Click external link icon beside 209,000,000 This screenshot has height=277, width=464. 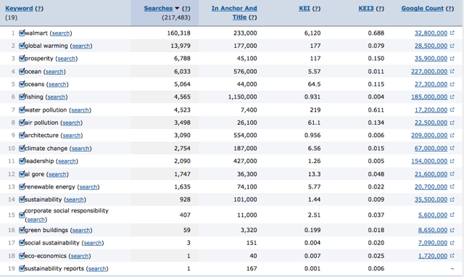coord(452,136)
